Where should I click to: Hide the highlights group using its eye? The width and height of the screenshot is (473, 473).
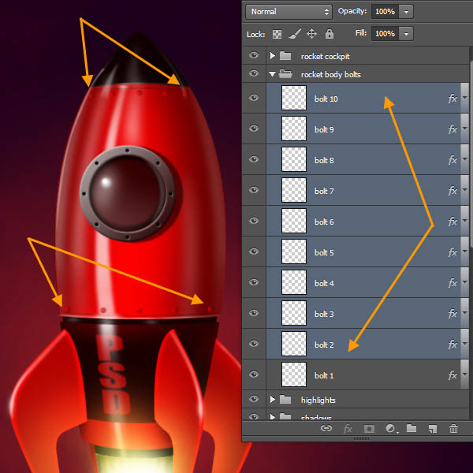pyautogui.click(x=253, y=400)
